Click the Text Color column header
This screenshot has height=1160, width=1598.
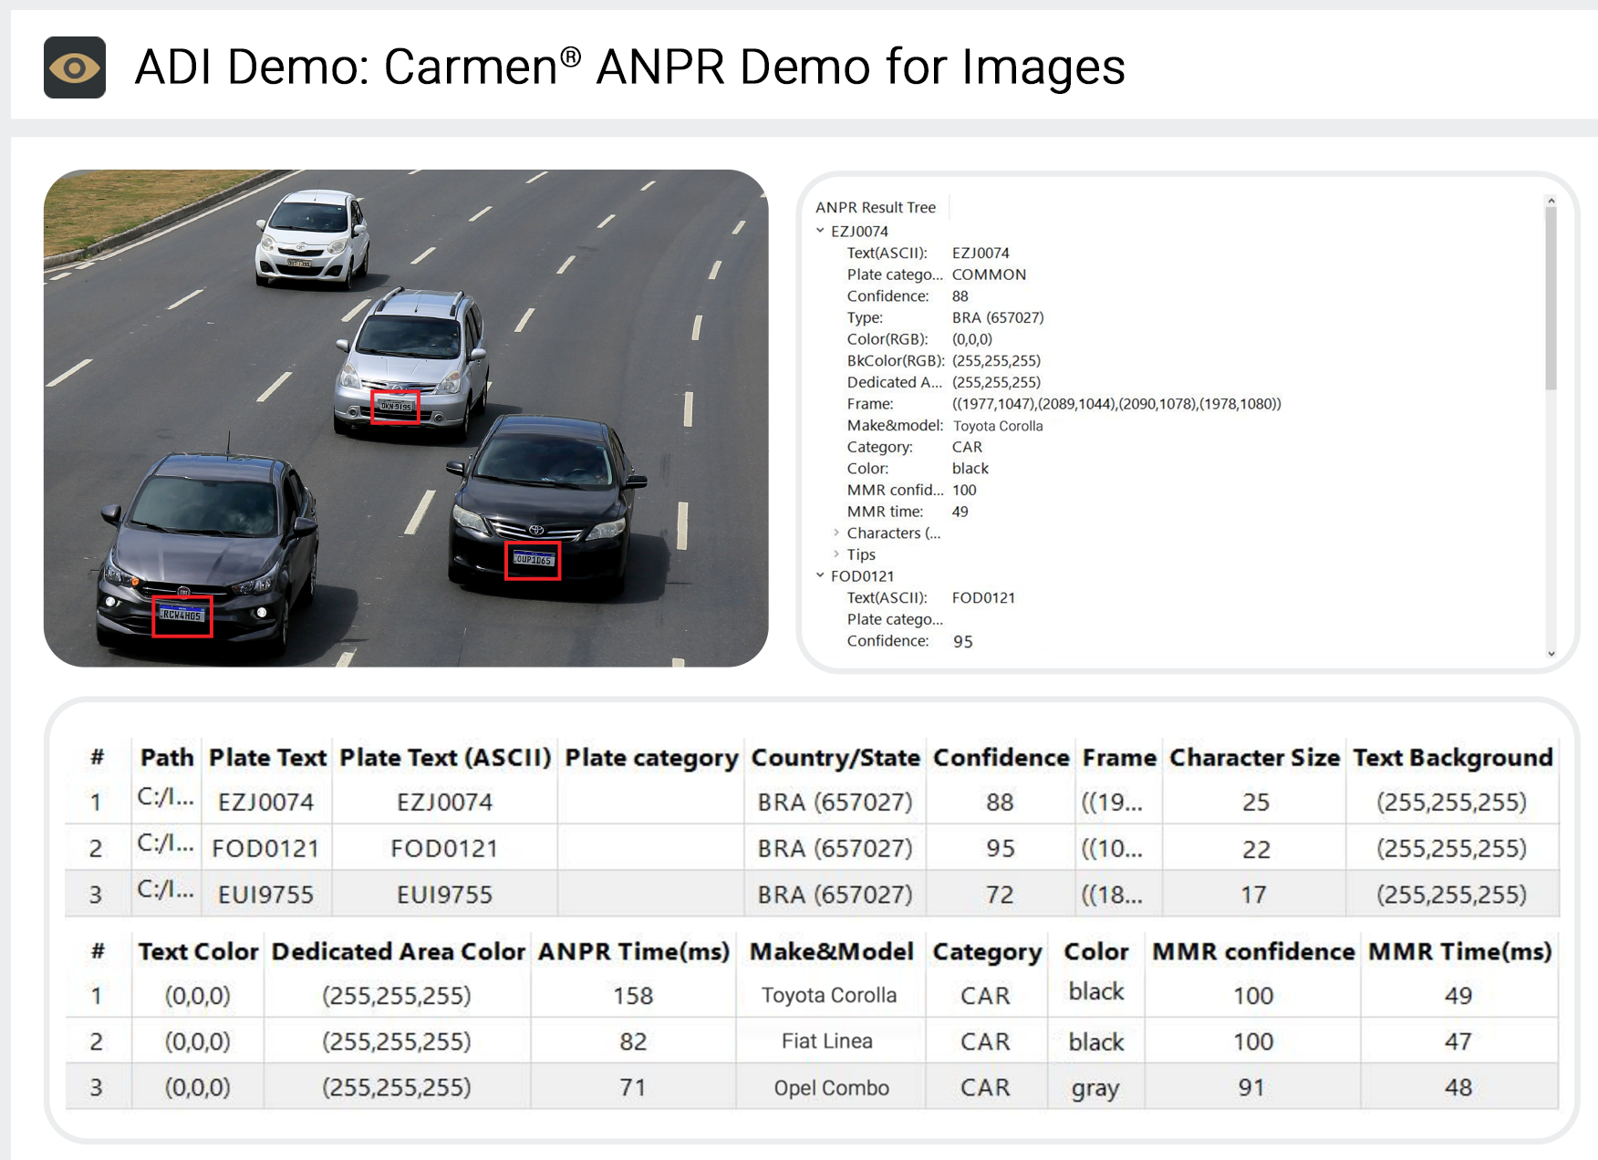[x=198, y=951]
